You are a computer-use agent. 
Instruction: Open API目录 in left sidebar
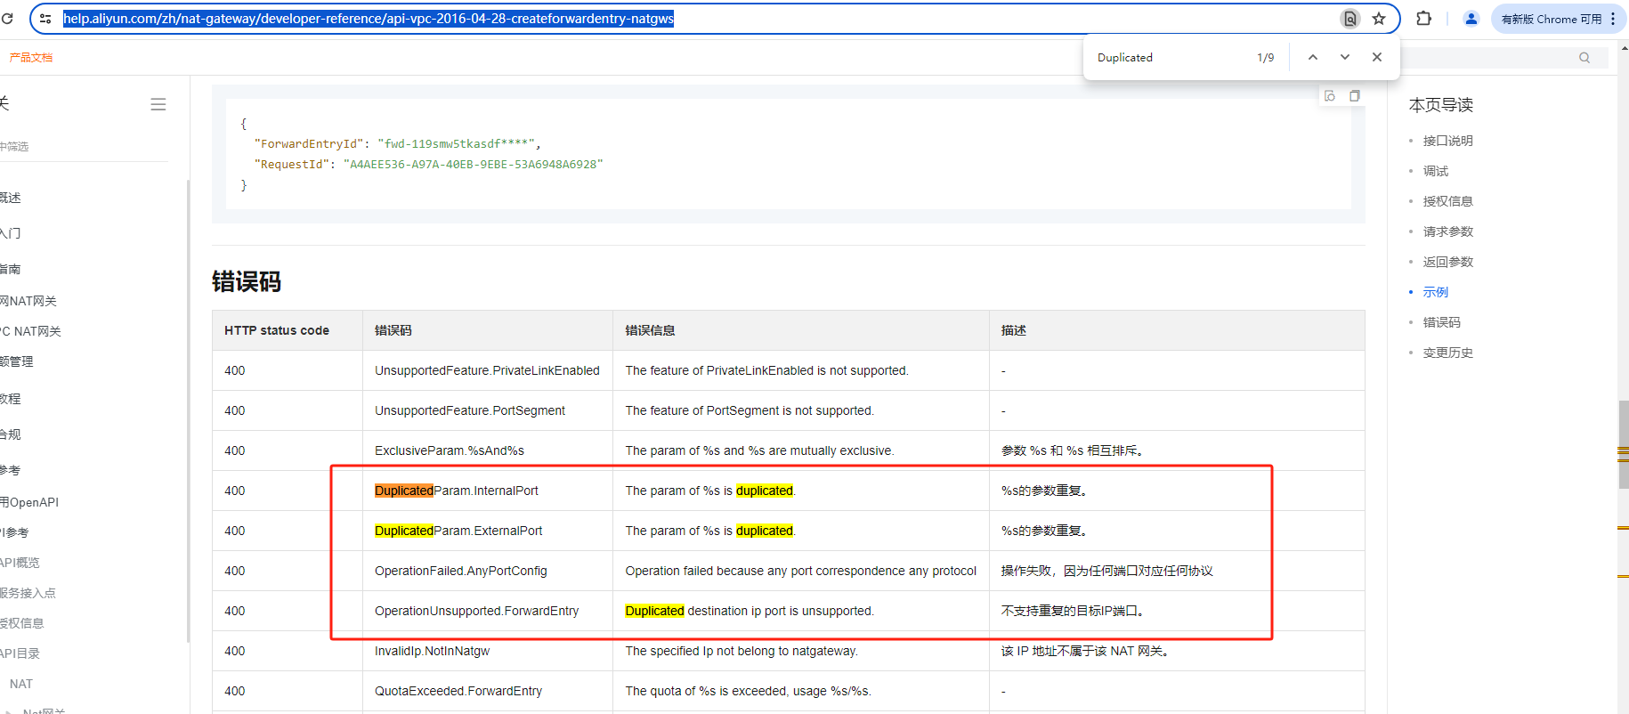(20, 653)
